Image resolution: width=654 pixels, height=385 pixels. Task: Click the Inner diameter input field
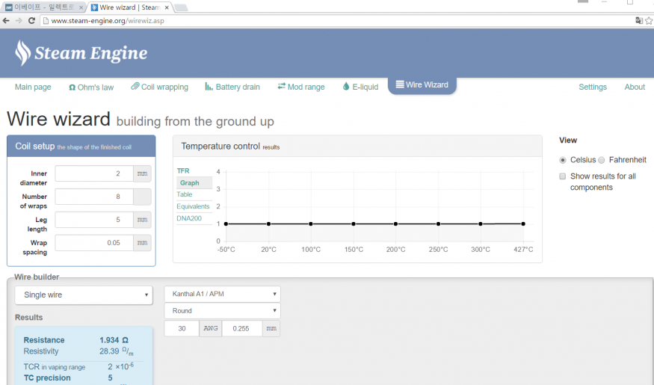[93, 173]
